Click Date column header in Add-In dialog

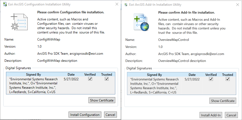192,75
